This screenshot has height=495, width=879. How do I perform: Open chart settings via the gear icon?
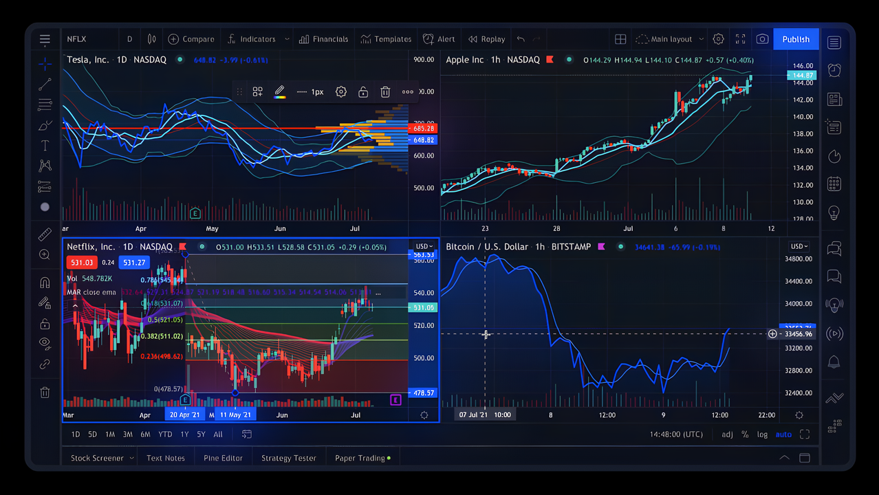(x=718, y=39)
